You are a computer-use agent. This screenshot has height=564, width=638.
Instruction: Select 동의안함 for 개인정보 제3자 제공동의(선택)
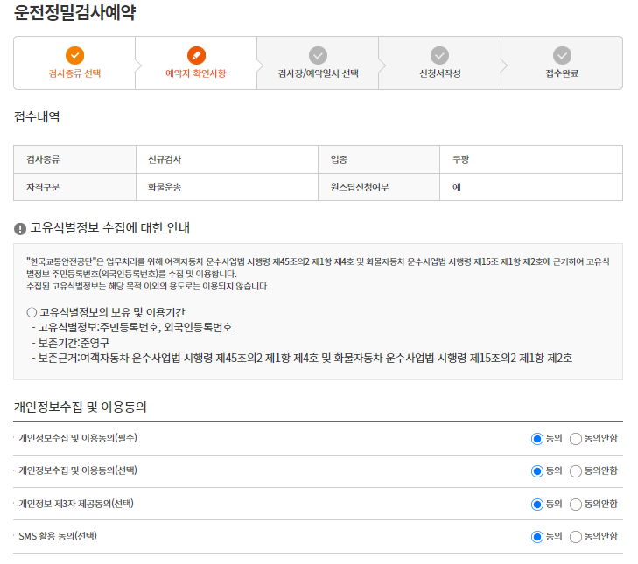click(x=575, y=505)
